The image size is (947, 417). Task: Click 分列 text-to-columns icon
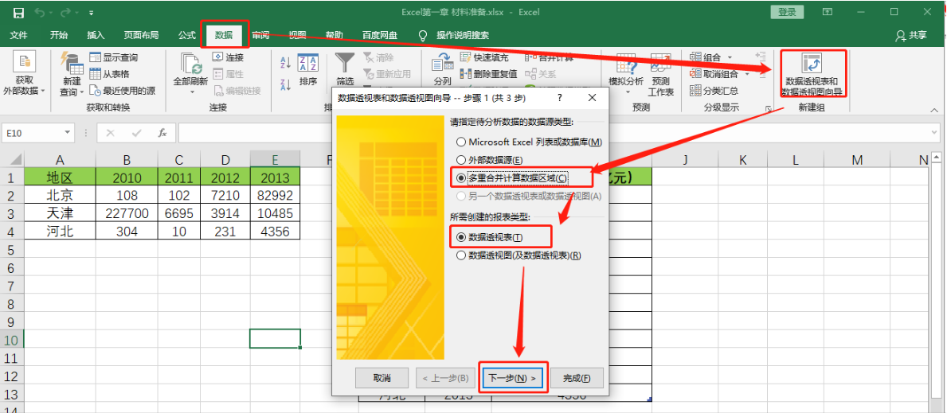click(443, 69)
